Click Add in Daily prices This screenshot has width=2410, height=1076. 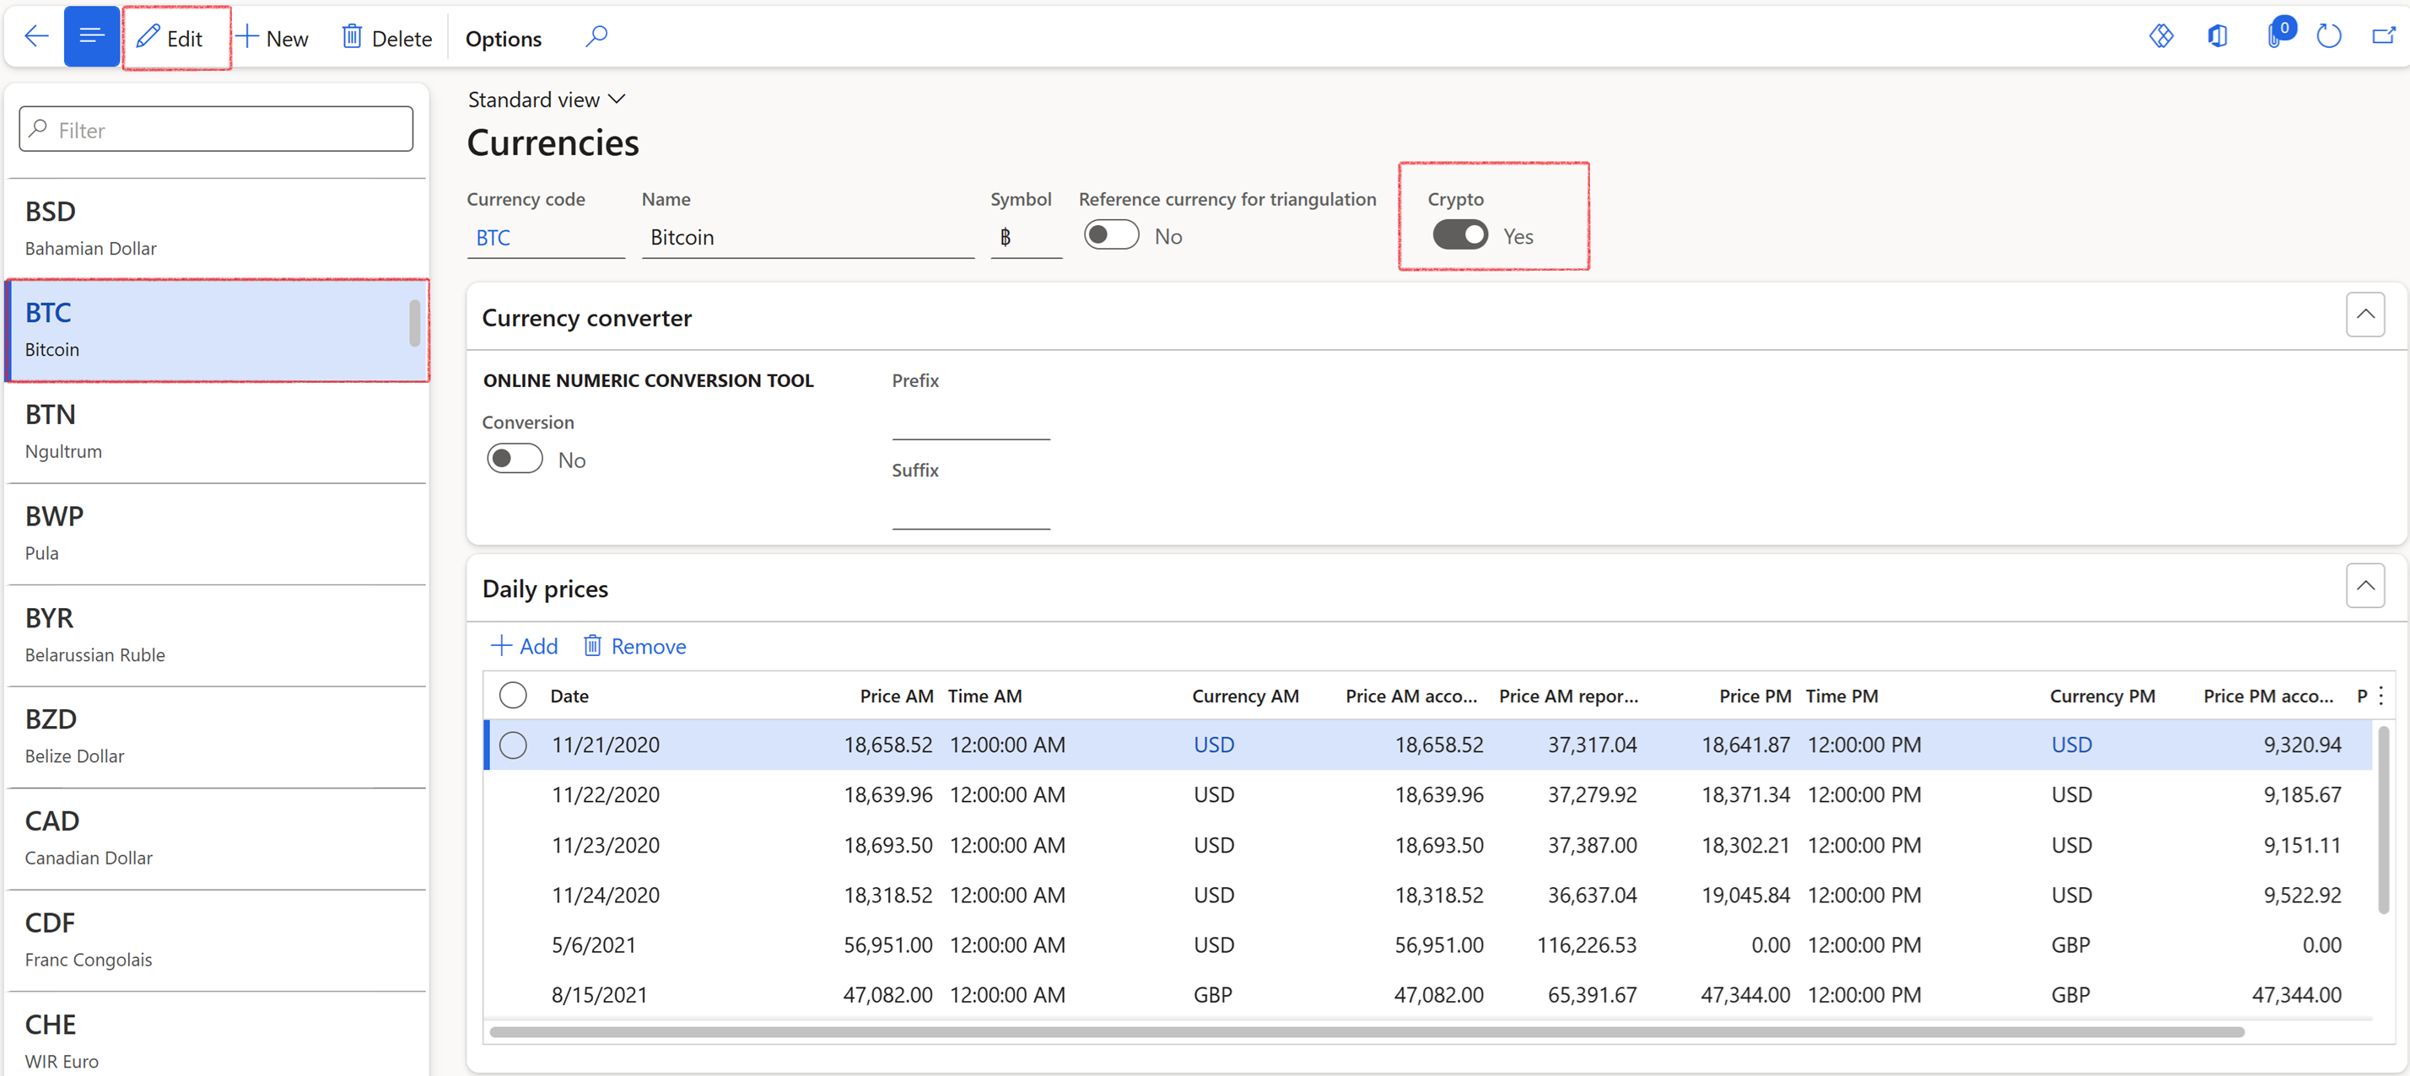point(524,646)
